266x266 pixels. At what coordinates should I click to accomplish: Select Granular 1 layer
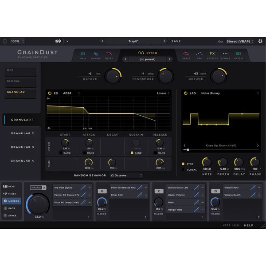coord(22,120)
